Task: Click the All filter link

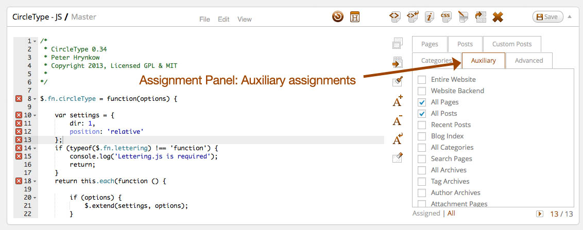Action: 451,214
